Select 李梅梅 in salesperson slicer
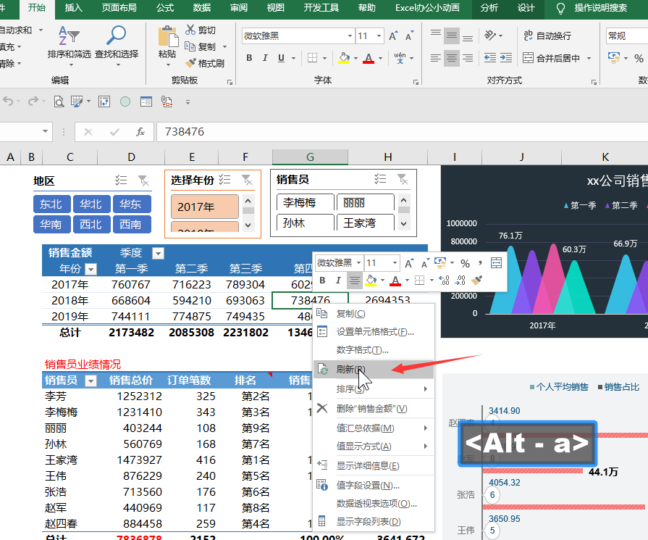The width and height of the screenshot is (648, 540). click(x=305, y=202)
